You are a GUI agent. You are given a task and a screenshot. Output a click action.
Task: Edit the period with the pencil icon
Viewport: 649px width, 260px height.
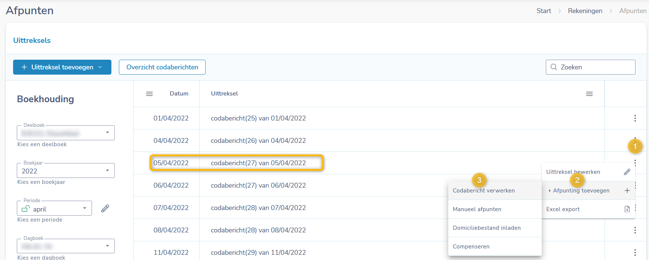[x=105, y=208]
